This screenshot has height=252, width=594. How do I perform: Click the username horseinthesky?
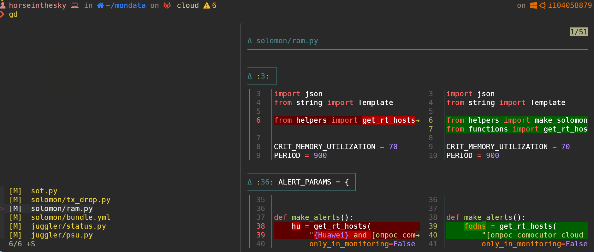(38, 5)
